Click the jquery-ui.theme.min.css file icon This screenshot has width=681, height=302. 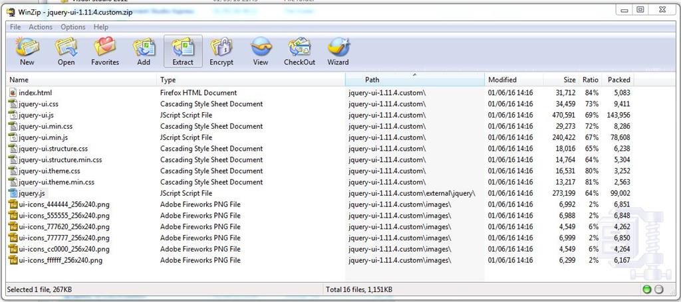click(x=13, y=182)
